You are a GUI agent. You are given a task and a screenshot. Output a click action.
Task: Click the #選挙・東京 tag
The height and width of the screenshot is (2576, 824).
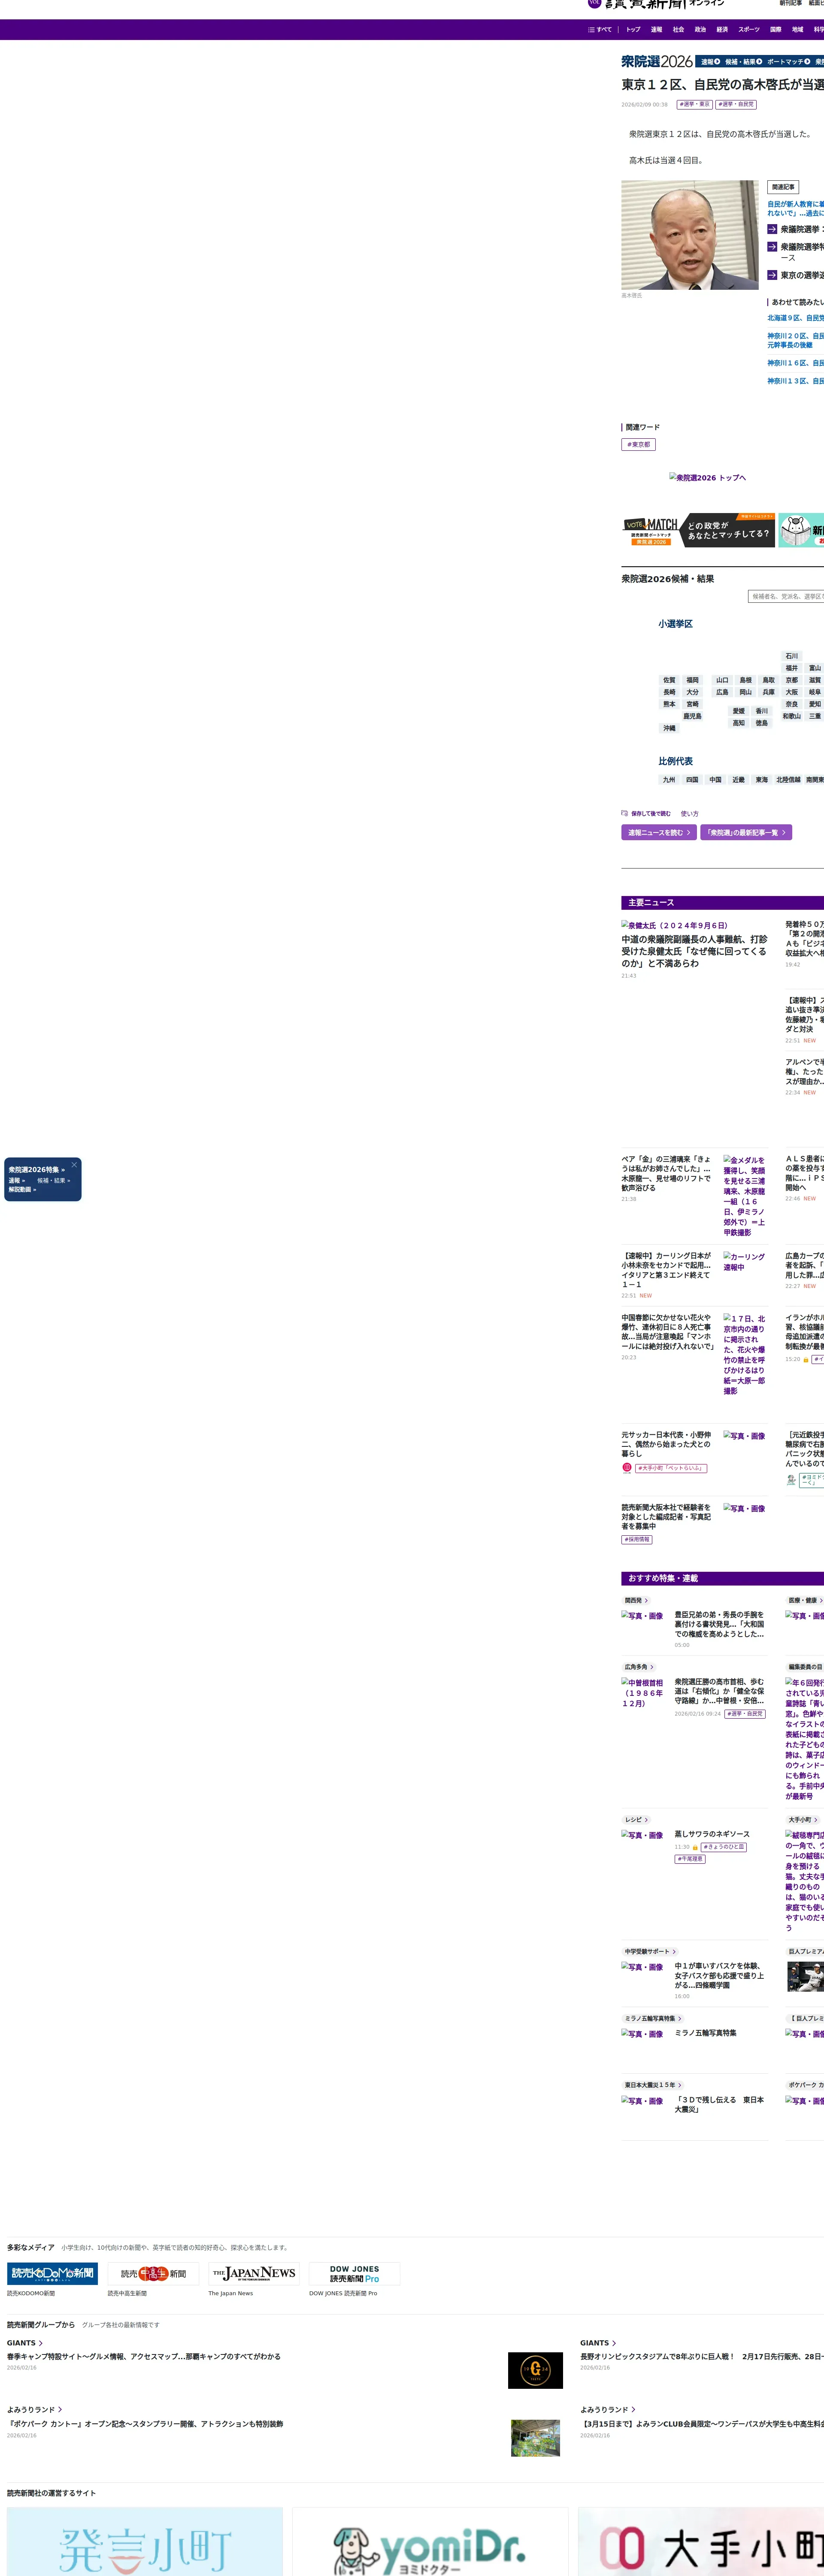tap(694, 104)
